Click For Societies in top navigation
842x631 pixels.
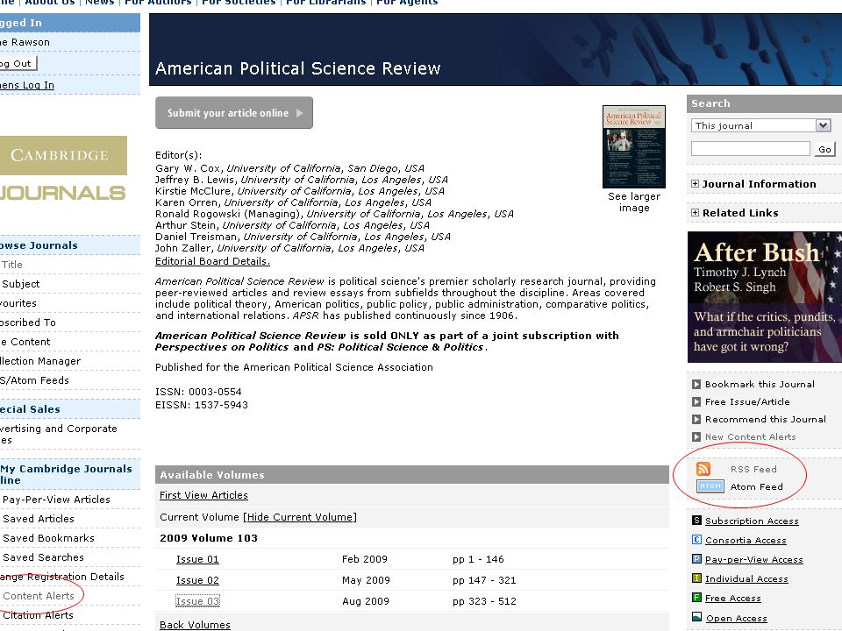click(239, 3)
